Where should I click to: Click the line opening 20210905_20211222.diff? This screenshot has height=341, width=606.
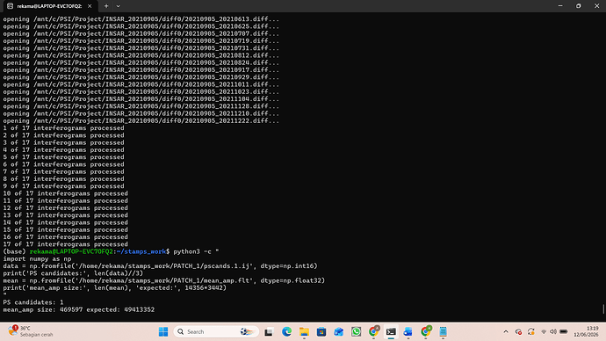click(x=141, y=120)
